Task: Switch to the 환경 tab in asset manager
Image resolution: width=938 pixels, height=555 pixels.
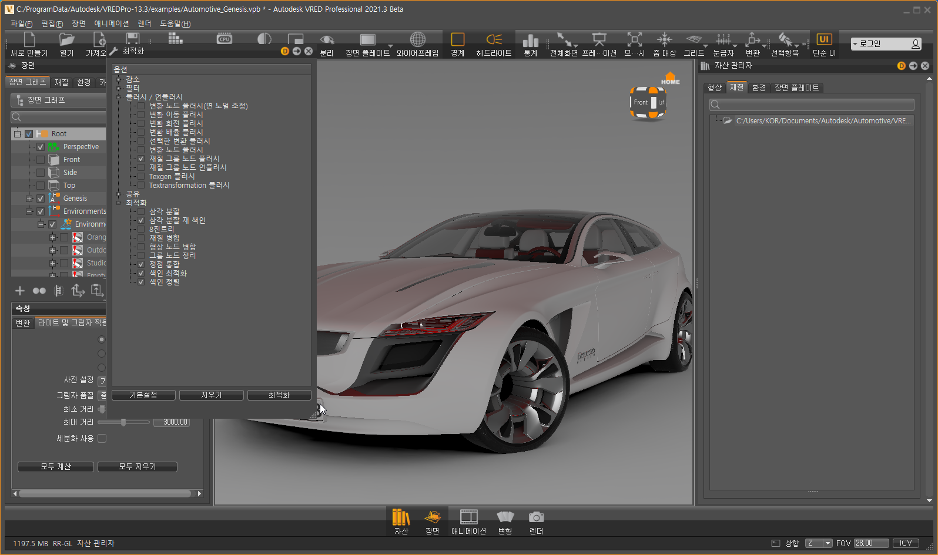Action: [759, 88]
